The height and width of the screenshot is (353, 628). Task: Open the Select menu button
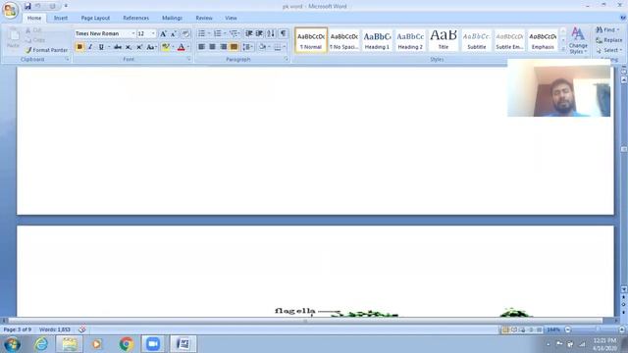[608, 50]
